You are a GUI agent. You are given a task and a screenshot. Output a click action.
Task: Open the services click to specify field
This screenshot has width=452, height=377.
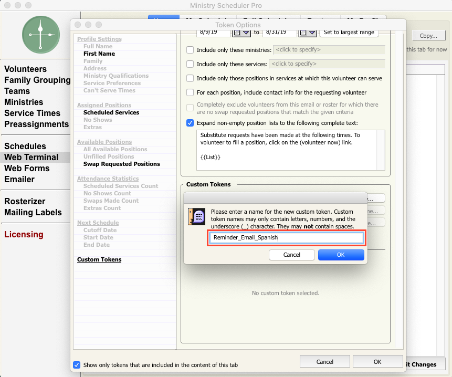[x=327, y=64]
